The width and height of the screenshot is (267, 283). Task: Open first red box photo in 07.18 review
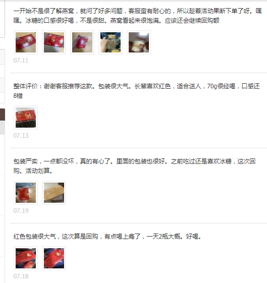coord(26,258)
